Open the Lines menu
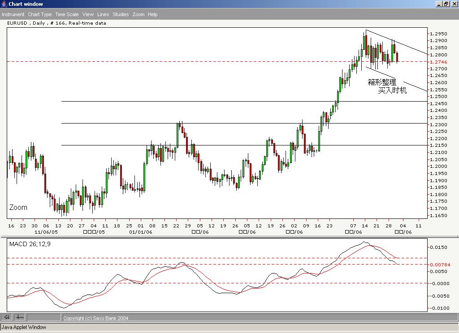Viewport: 459px width, 333px height. pyautogui.click(x=103, y=14)
